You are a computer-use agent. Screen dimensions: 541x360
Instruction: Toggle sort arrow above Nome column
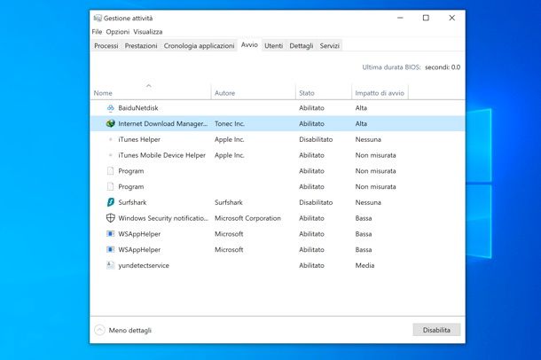point(149,85)
